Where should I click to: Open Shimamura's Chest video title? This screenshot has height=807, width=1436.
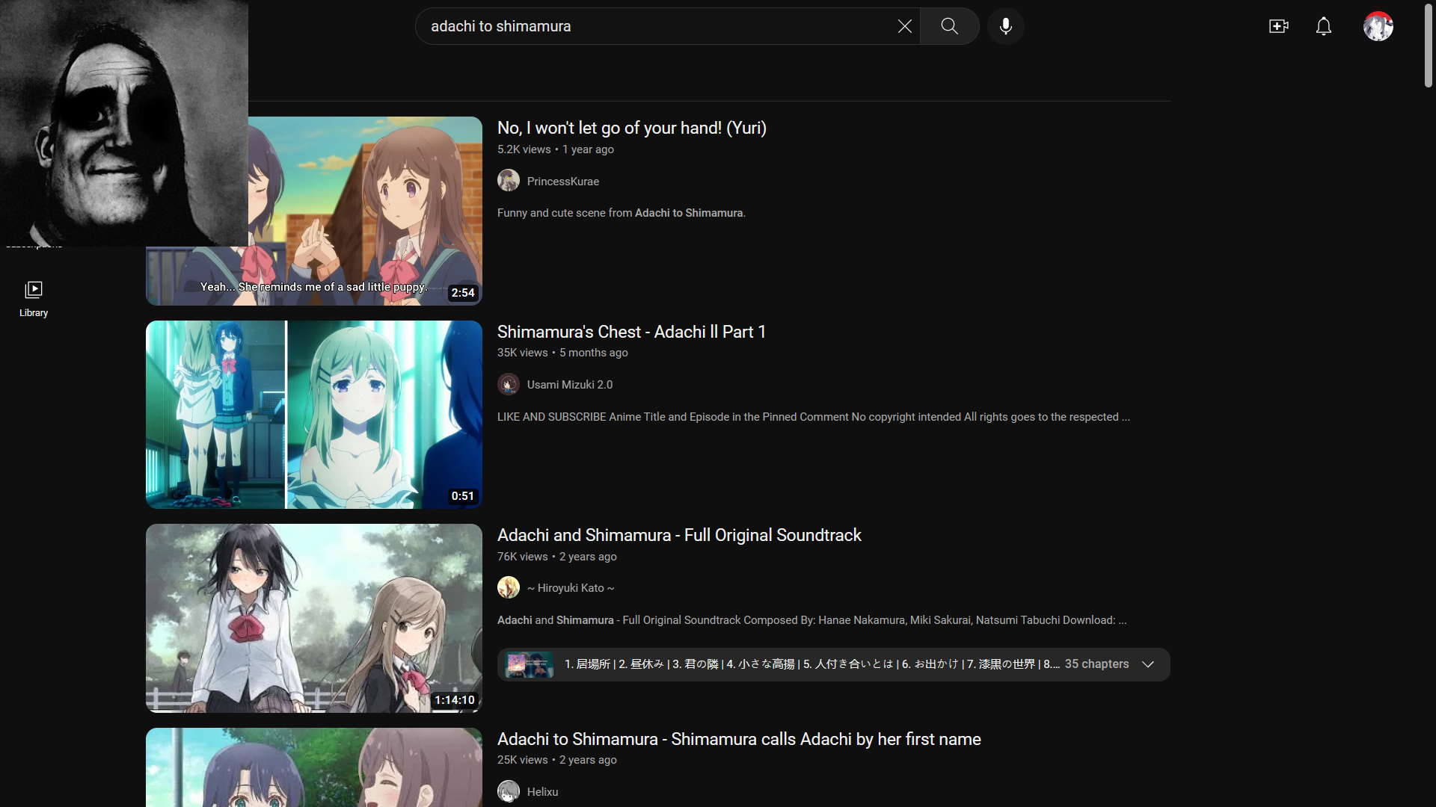[x=631, y=332]
